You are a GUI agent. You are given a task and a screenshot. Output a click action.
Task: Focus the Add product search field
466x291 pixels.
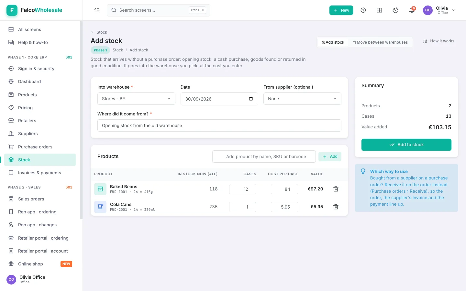pos(264,156)
